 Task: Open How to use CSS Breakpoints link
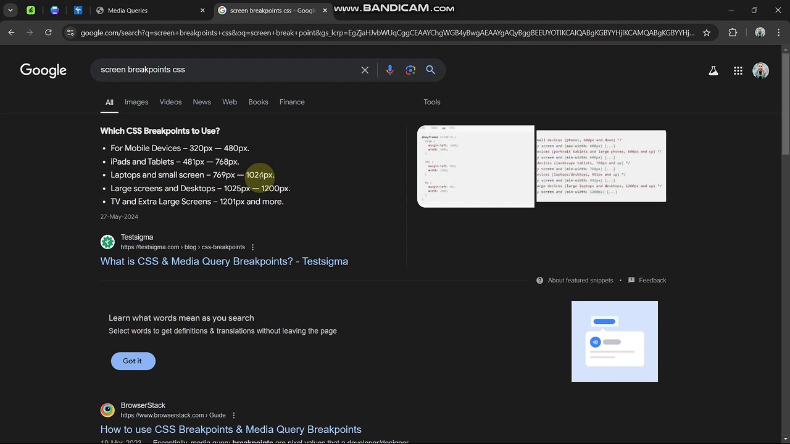231,430
